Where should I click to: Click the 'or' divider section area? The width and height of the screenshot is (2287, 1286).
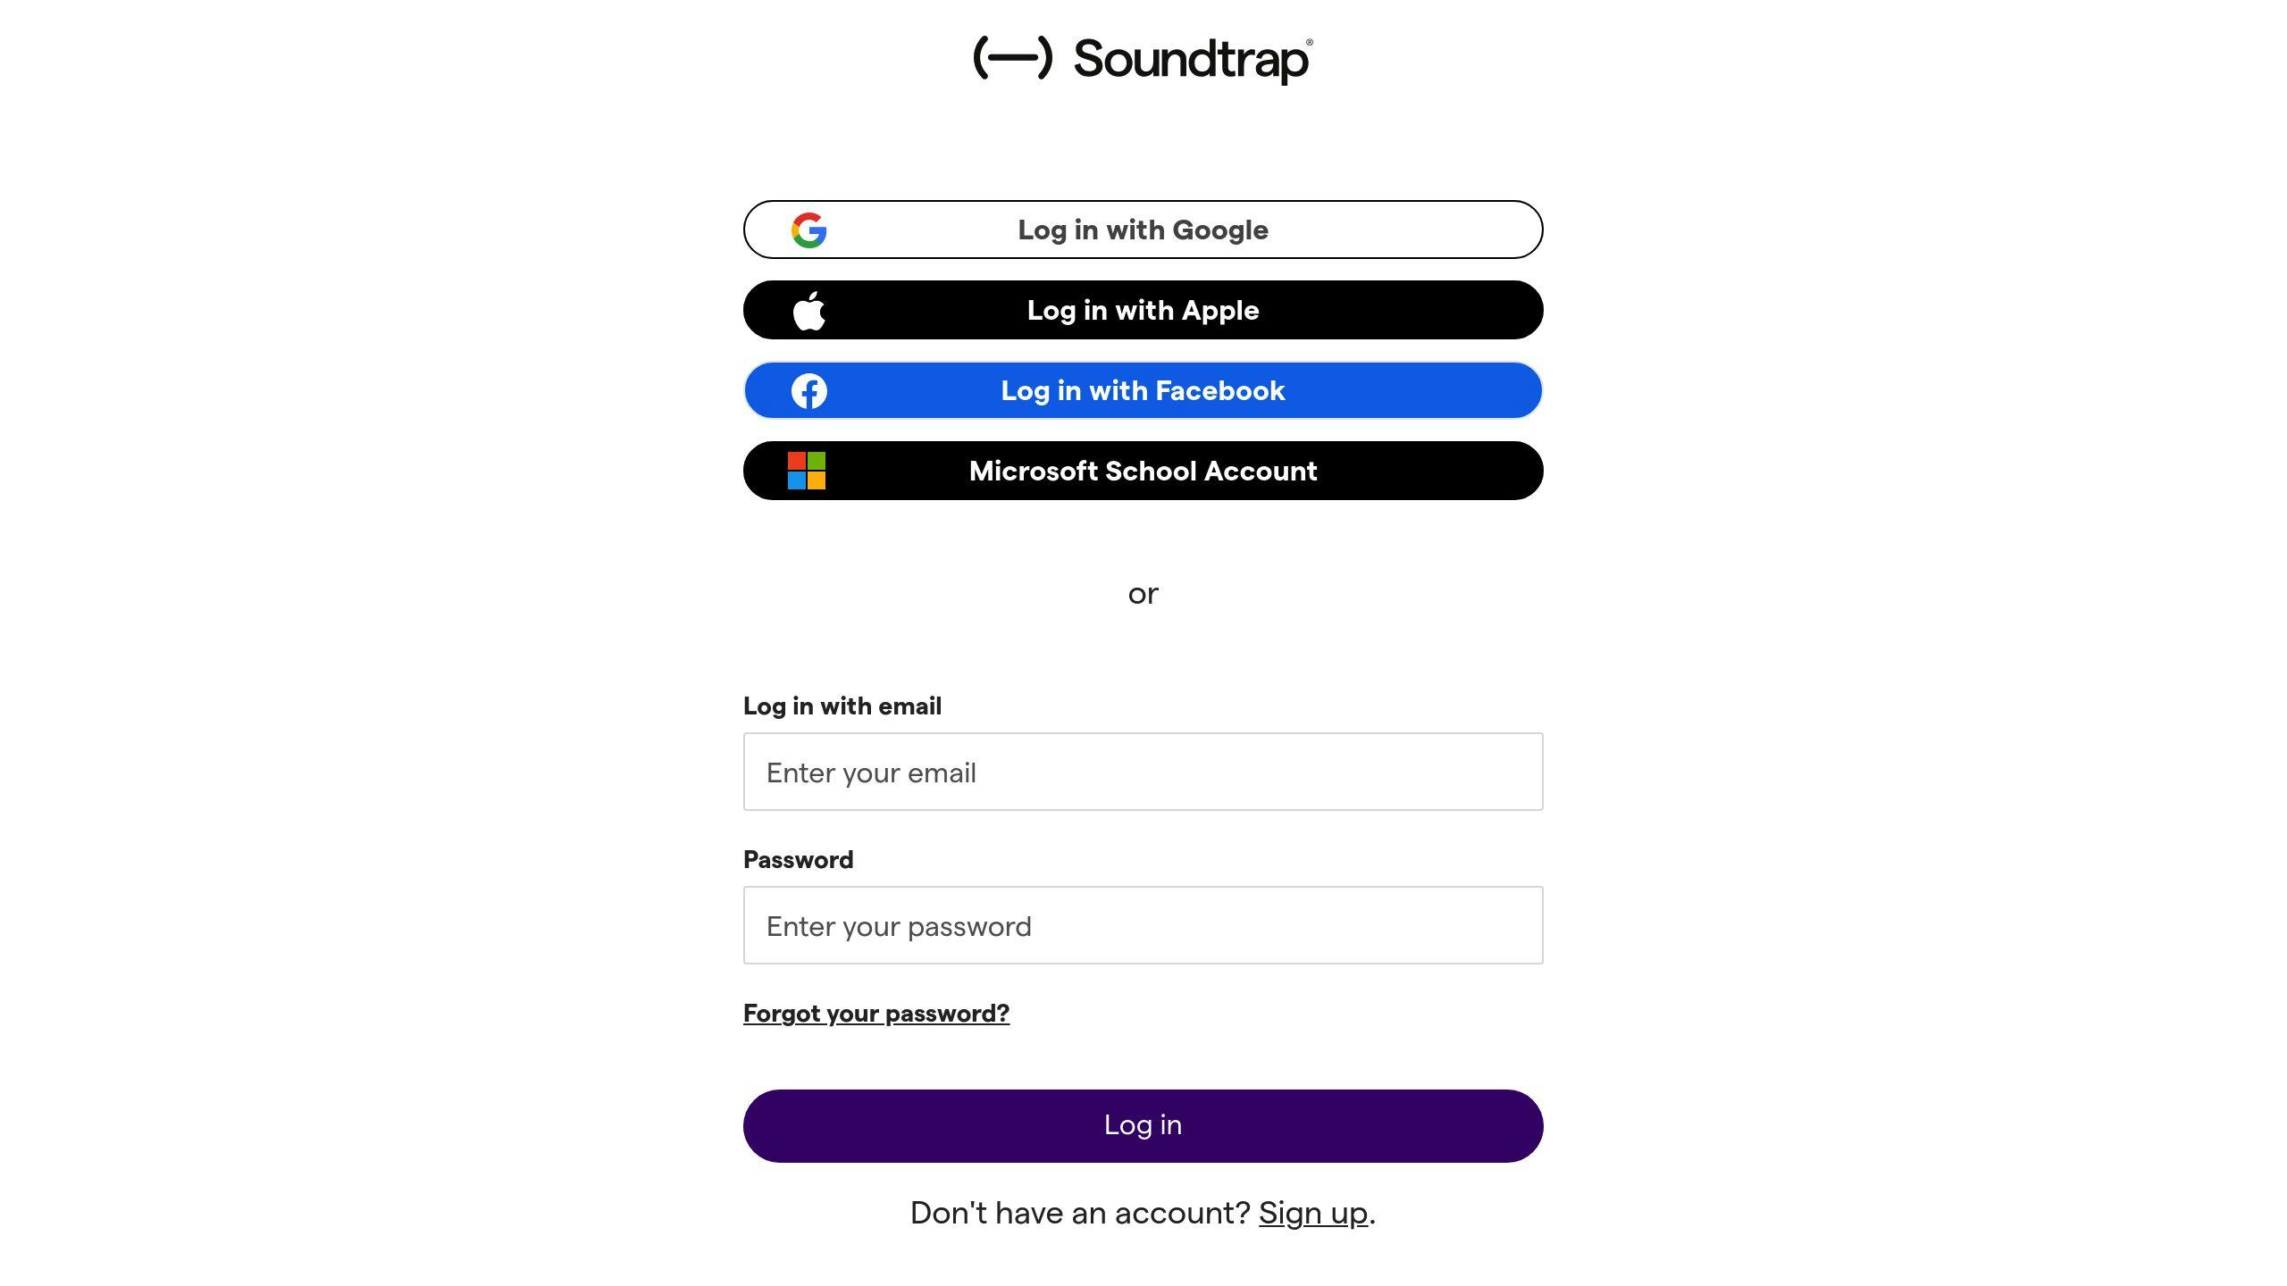pos(1143,594)
